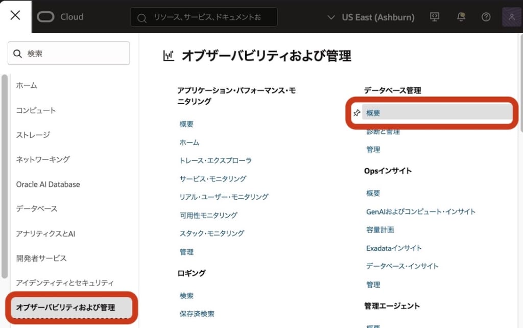The image size is (523, 328).
Task: Click the magnifier icon in top search bar
Action: click(142, 18)
